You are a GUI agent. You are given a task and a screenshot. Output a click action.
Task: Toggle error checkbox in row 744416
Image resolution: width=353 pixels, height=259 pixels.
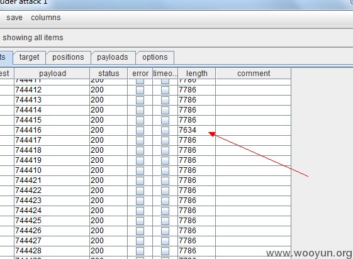(x=140, y=130)
